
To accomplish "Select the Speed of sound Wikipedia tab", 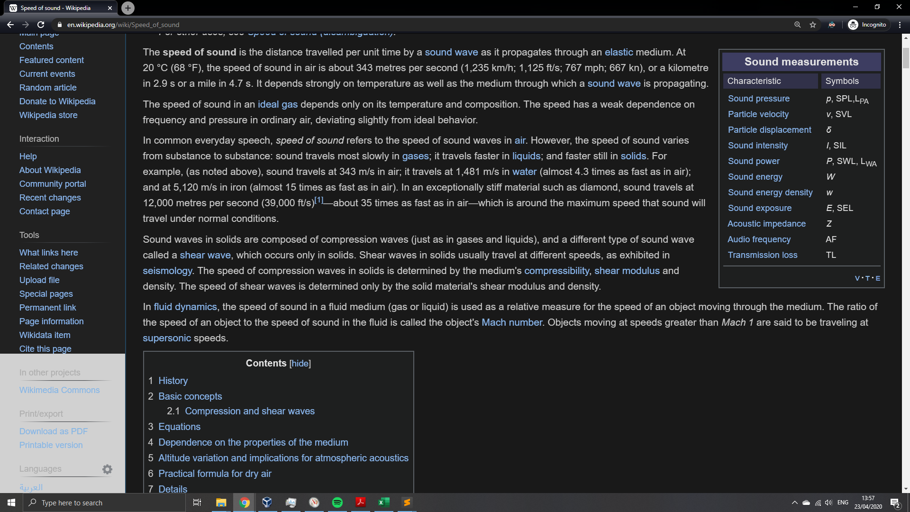I will [57, 8].
